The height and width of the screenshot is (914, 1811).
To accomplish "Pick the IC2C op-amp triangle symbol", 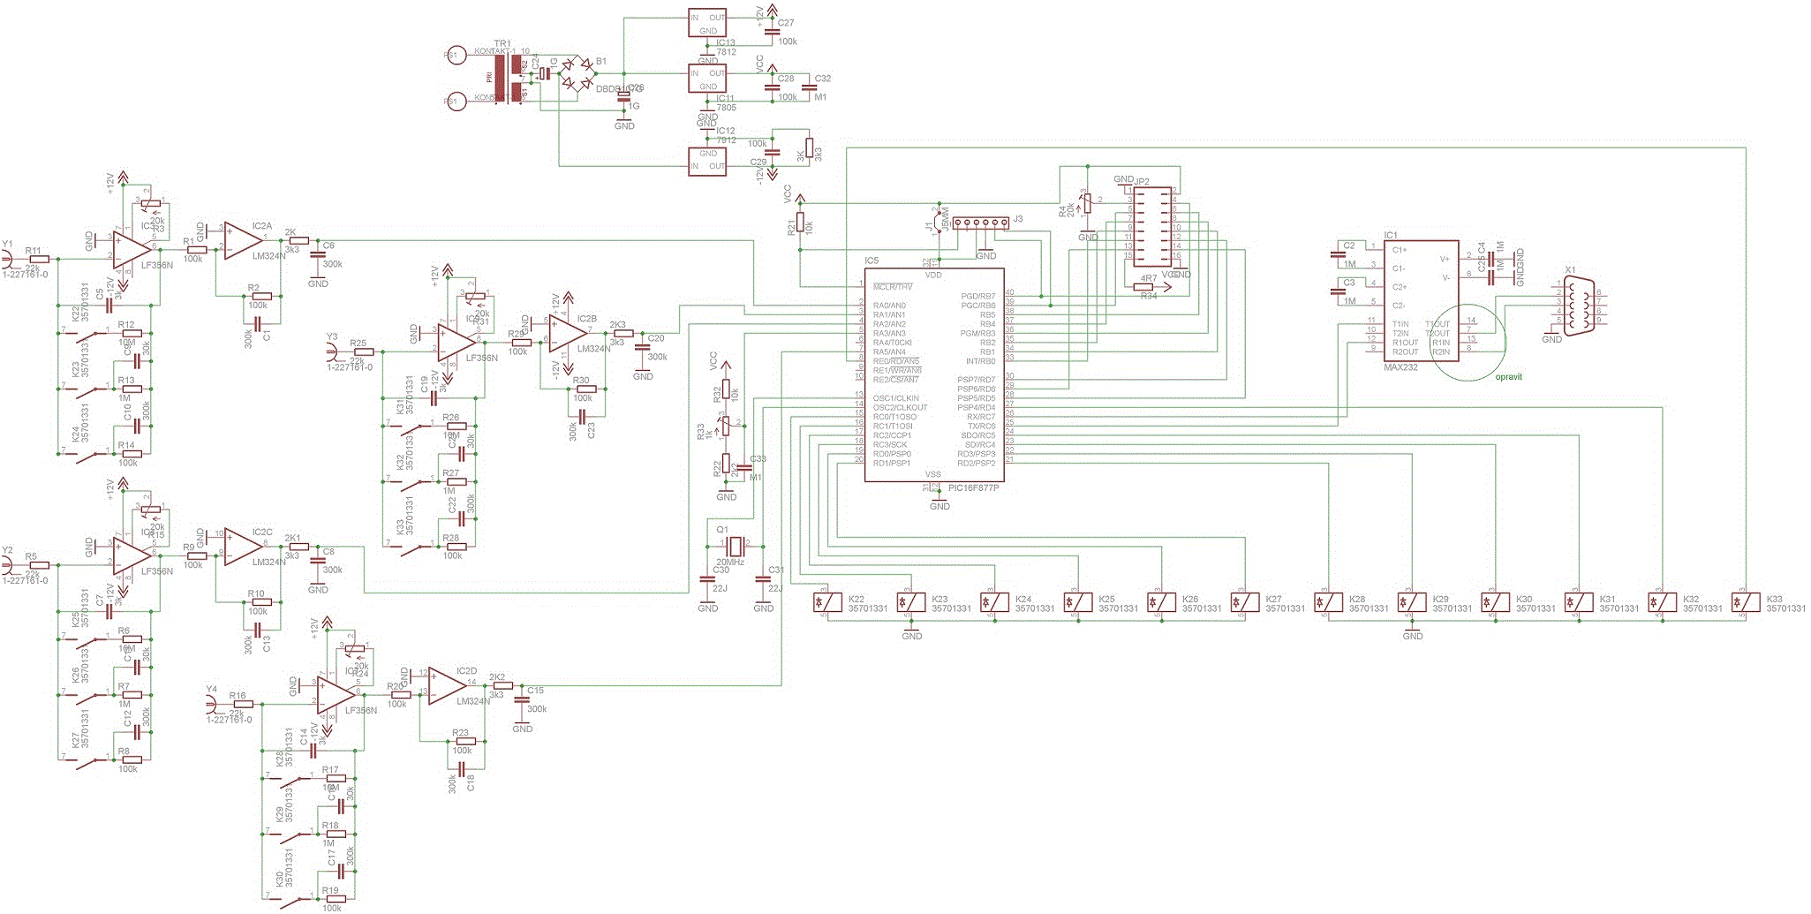I will tap(243, 548).
